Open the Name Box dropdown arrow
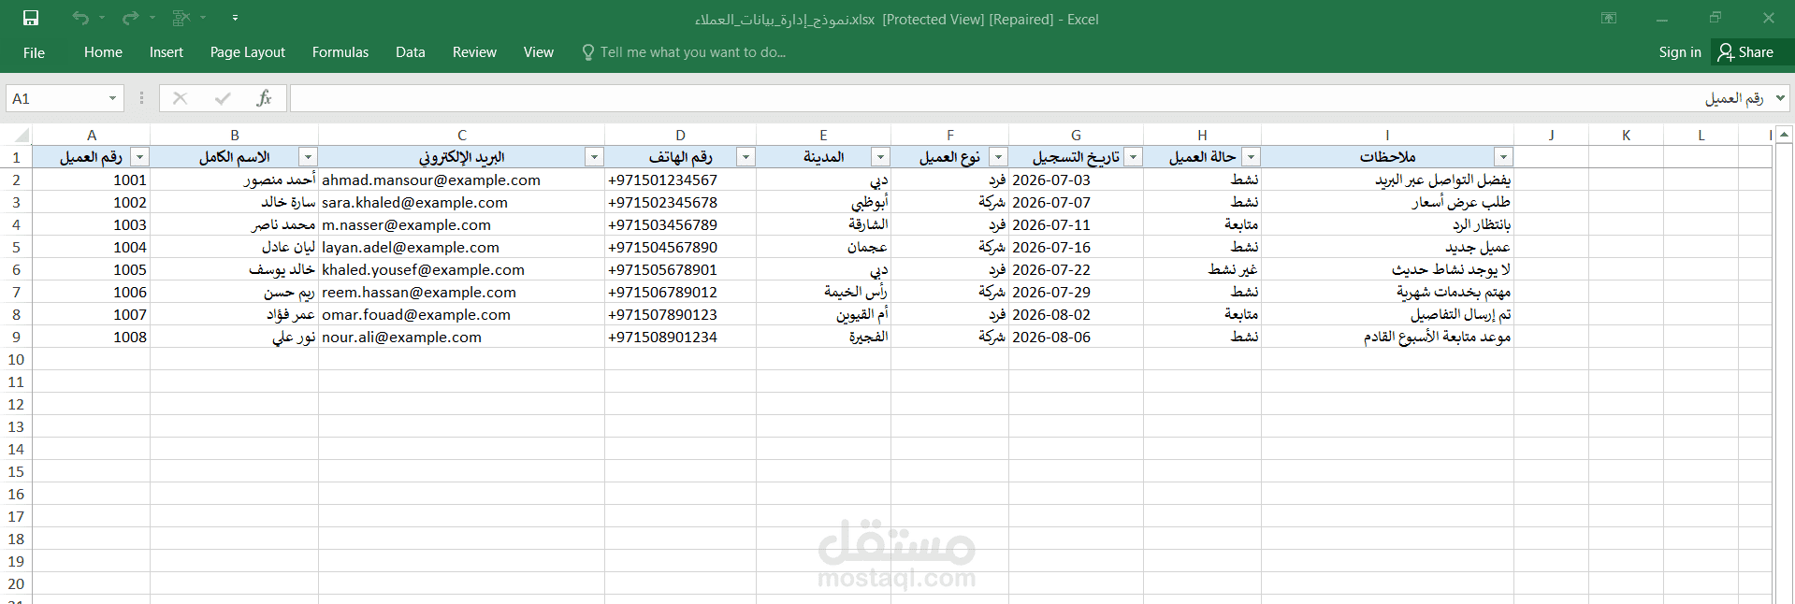The image size is (1795, 604). (112, 98)
